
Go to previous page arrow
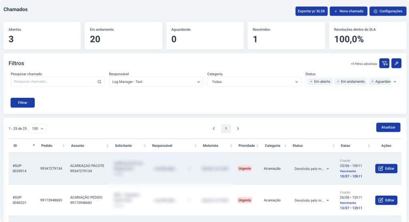[x=214, y=129]
